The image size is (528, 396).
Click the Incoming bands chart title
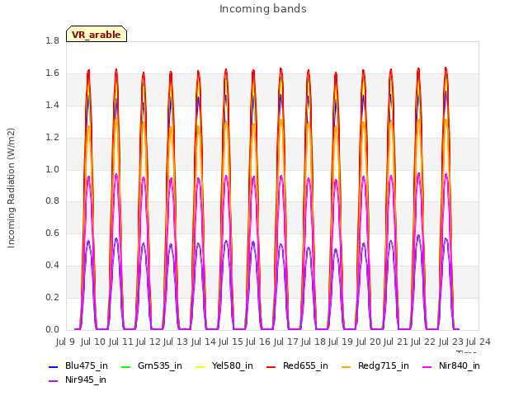[263, 9]
